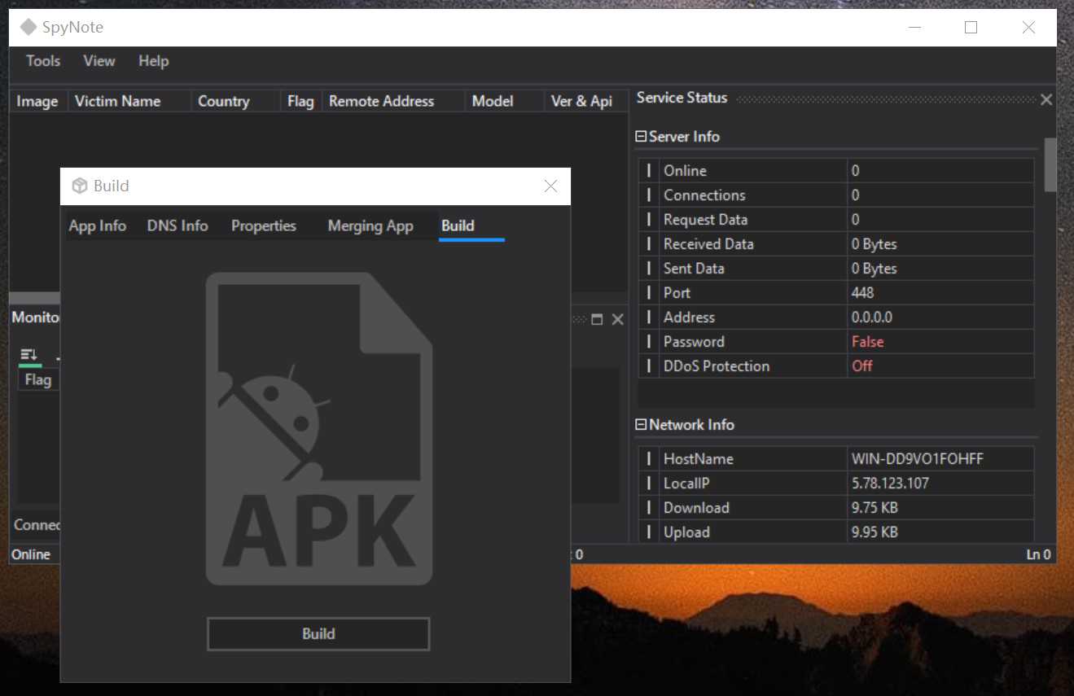
Task: Select the DDoS Protection row
Action: (x=717, y=366)
